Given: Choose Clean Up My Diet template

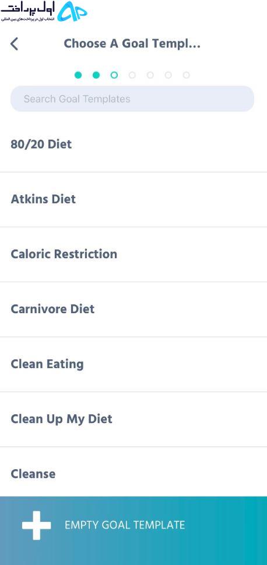Looking at the screenshot, I should (133, 420).
